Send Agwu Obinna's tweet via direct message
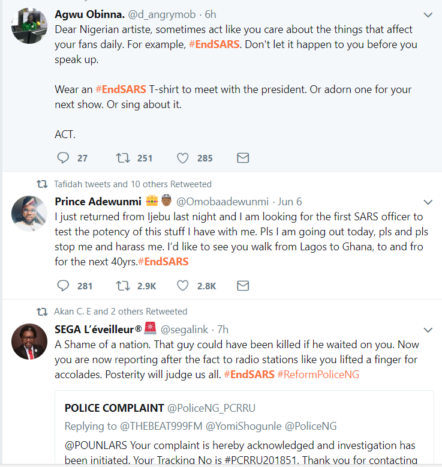This screenshot has height=467, width=442. tap(243, 158)
